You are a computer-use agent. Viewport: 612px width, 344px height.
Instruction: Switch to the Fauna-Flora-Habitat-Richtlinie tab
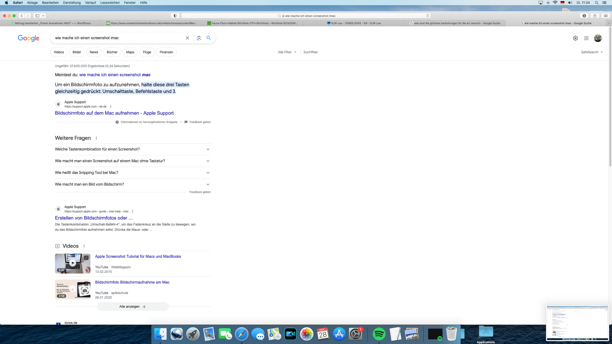click(x=253, y=23)
